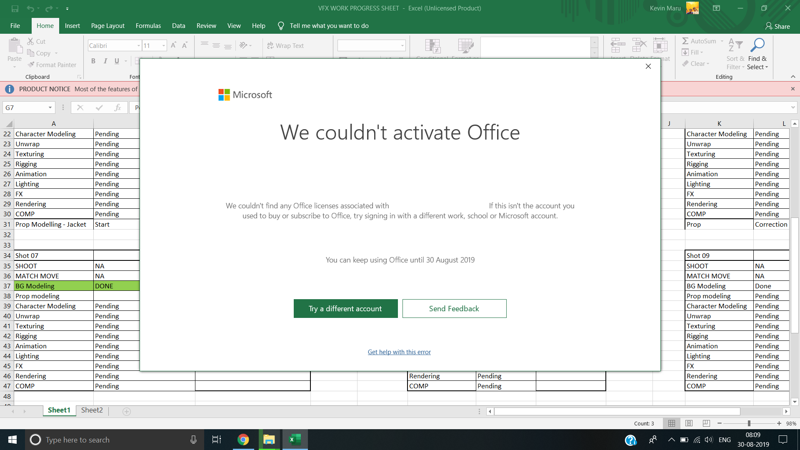This screenshot has width=800, height=450.
Task: Toggle top align button
Action: point(205,45)
